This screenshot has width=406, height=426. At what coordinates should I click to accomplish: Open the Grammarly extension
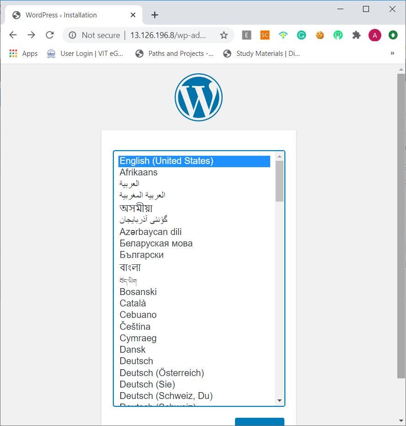301,35
